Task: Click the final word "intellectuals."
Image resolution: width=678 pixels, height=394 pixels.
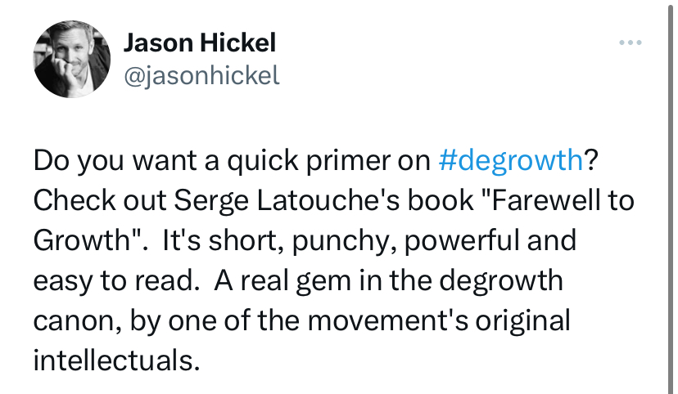Action: (116, 360)
